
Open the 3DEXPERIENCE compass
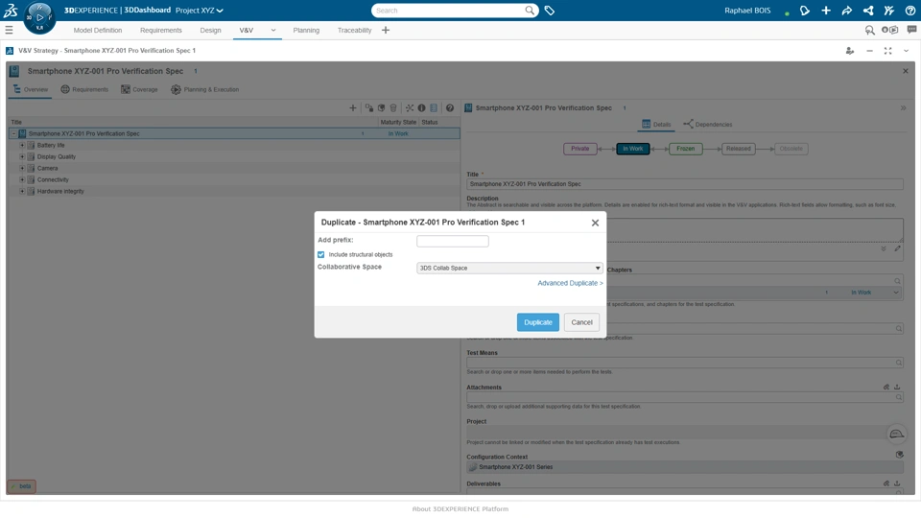39,17
